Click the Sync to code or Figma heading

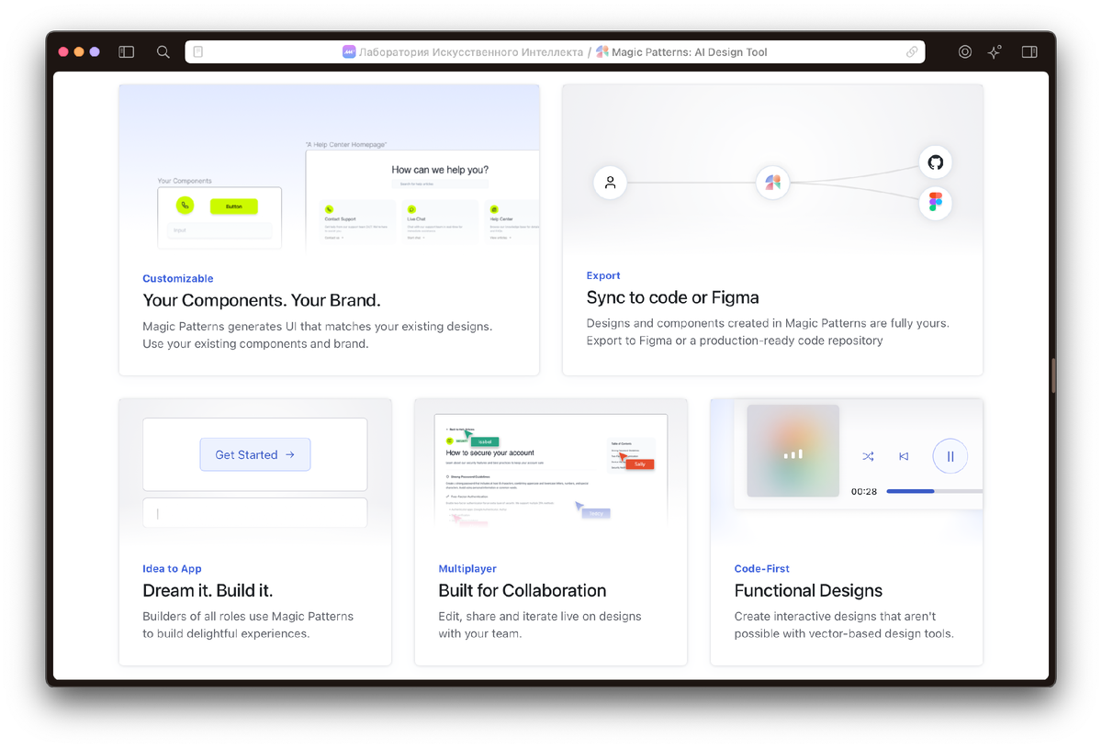tap(673, 297)
